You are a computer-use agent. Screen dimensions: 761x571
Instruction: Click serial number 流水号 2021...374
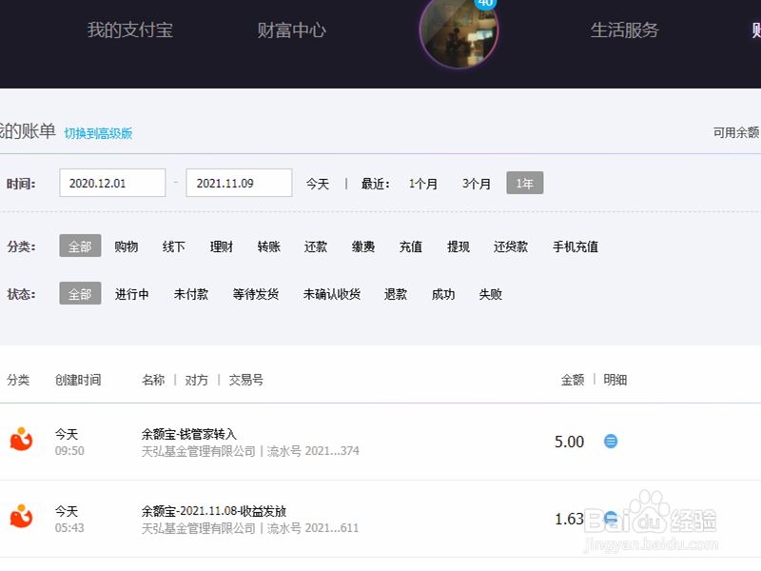(313, 451)
